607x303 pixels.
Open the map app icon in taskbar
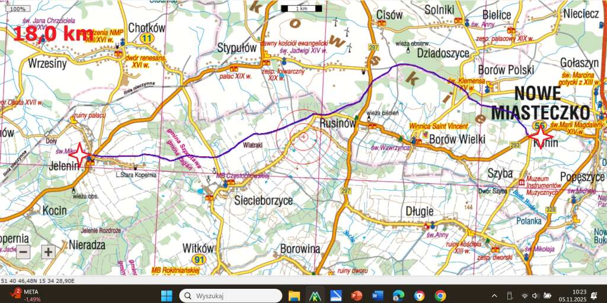pos(314,296)
